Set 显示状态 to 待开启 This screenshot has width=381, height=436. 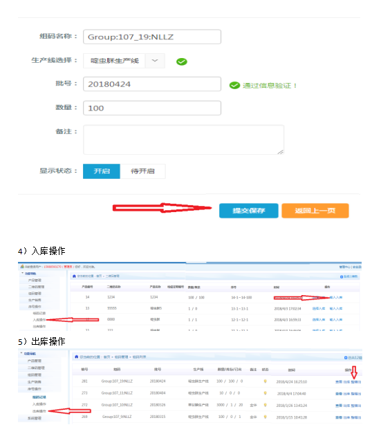coord(142,171)
